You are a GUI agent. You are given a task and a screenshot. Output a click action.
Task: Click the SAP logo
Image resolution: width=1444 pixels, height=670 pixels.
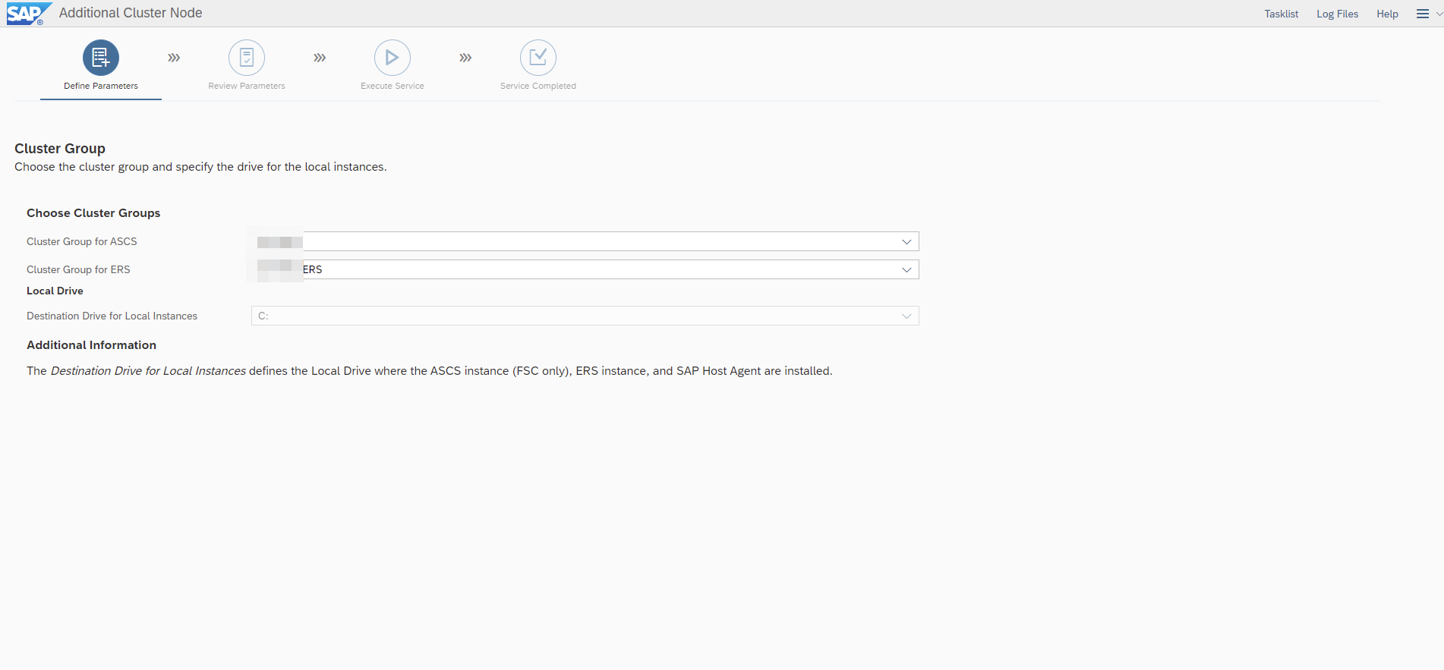pyautogui.click(x=29, y=14)
